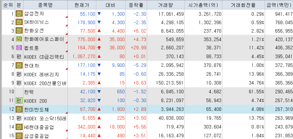Sort by the 현재가 column header
Screen dimensions: 293x139
(82, 5)
